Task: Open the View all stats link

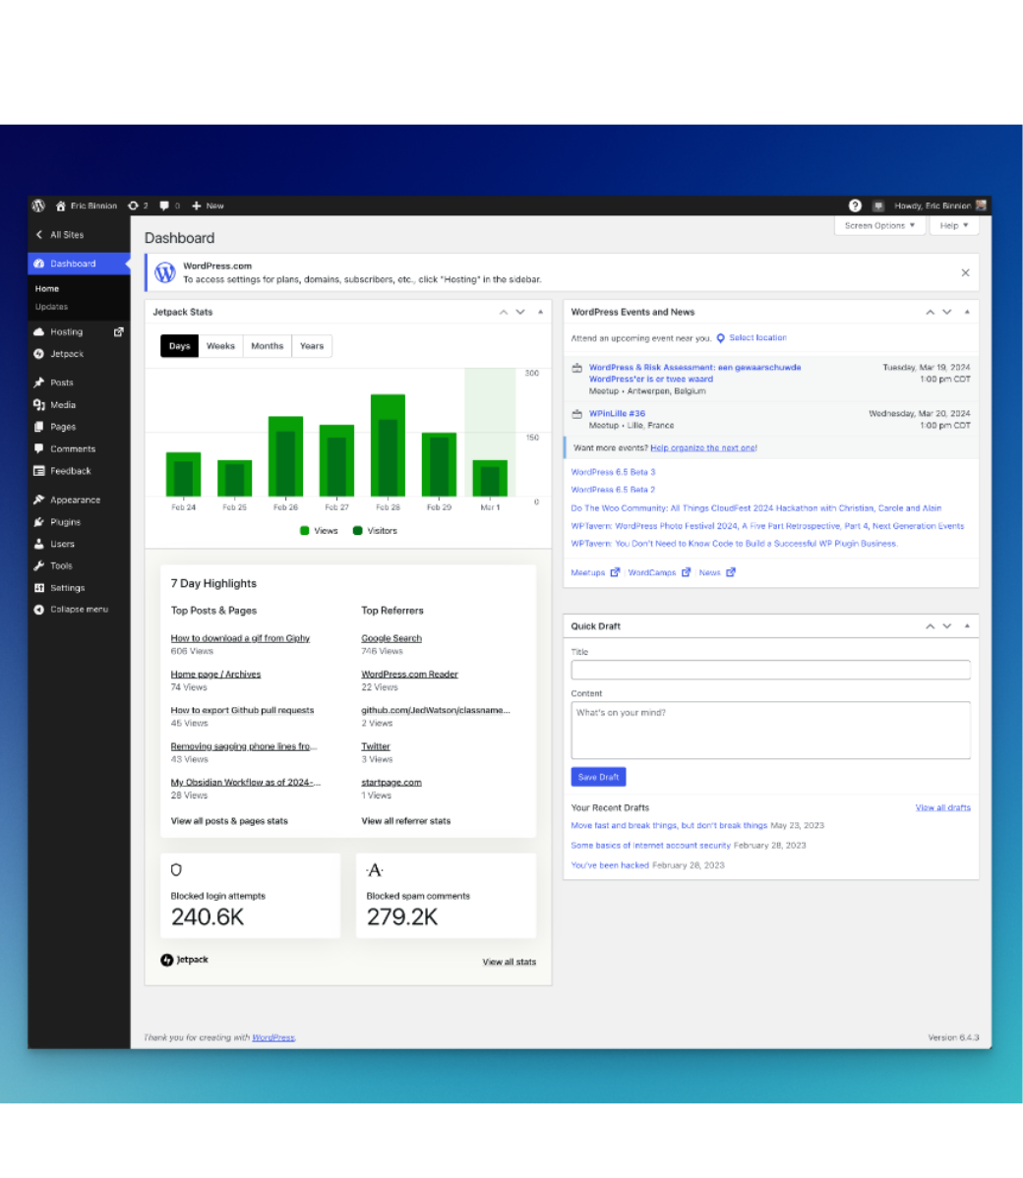Action: click(x=509, y=962)
